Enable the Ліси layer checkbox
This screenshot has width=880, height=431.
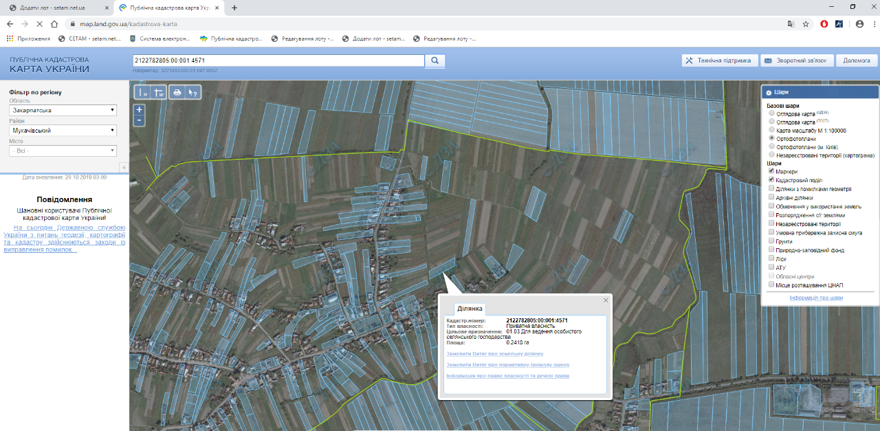[772, 258]
